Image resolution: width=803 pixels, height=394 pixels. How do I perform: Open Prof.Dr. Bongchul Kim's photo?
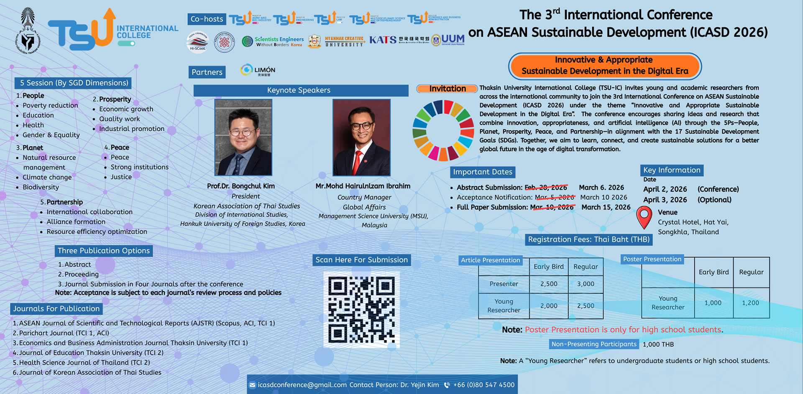(x=243, y=137)
